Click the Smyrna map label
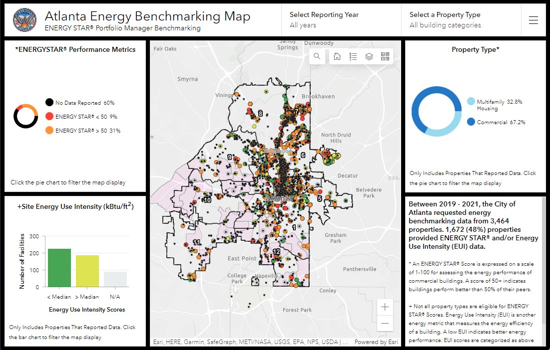 point(188,79)
